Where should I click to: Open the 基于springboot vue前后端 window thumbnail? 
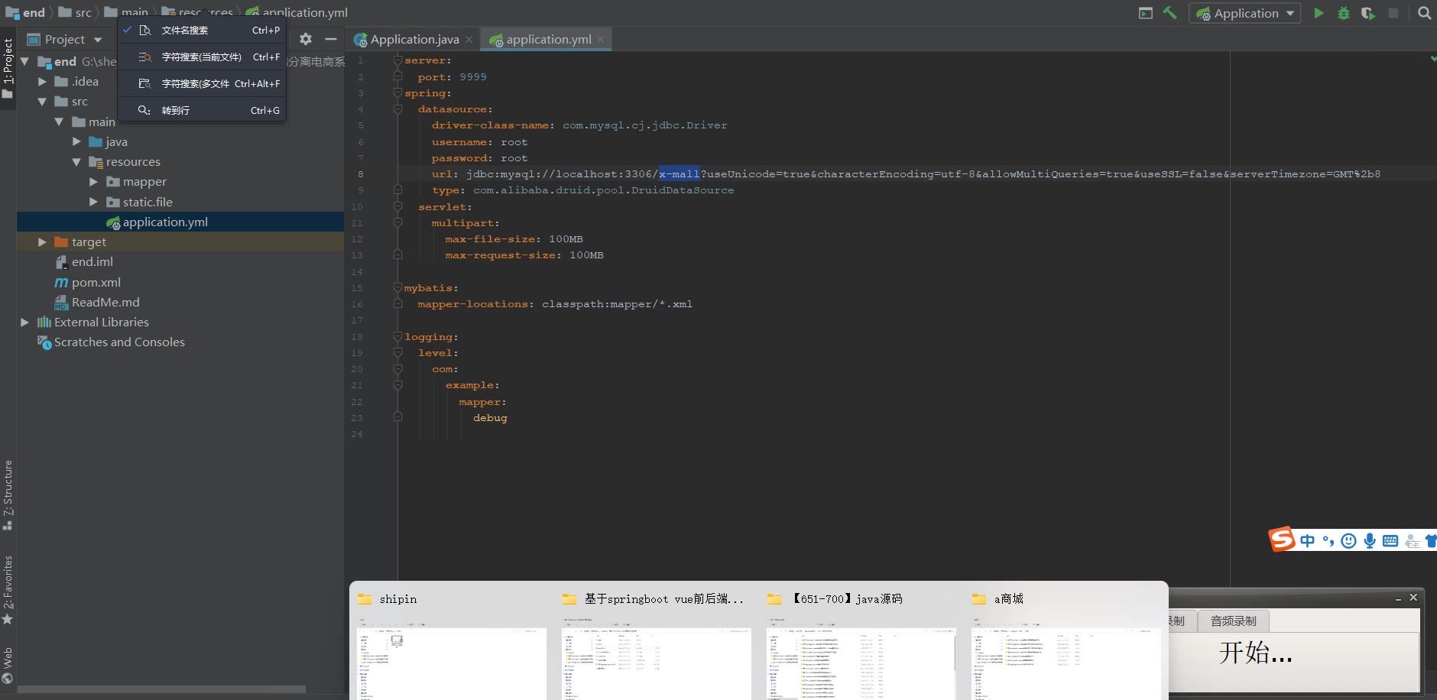tap(656, 642)
